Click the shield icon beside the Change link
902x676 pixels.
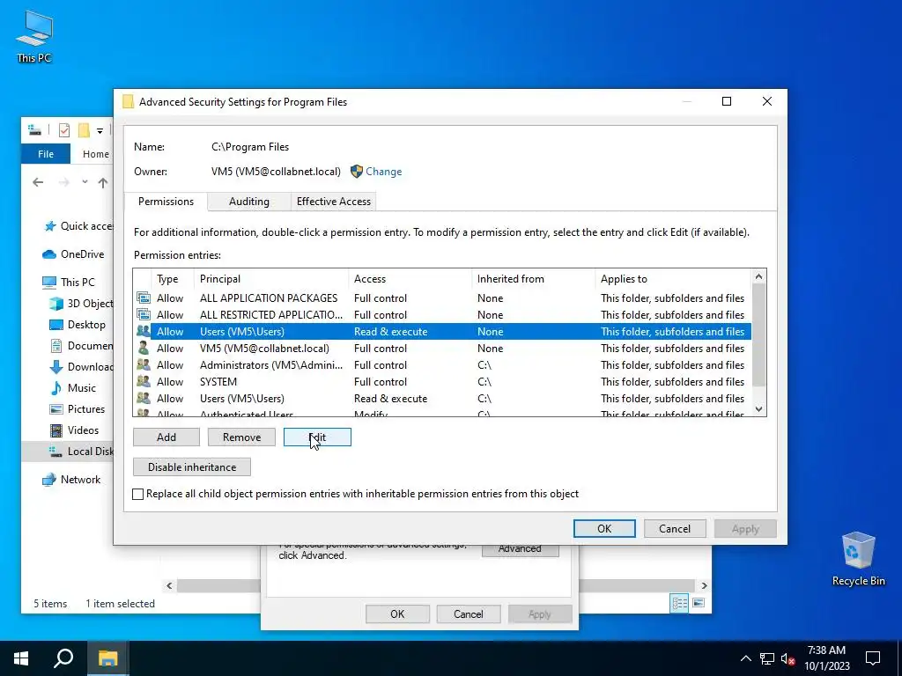(x=357, y=172)
